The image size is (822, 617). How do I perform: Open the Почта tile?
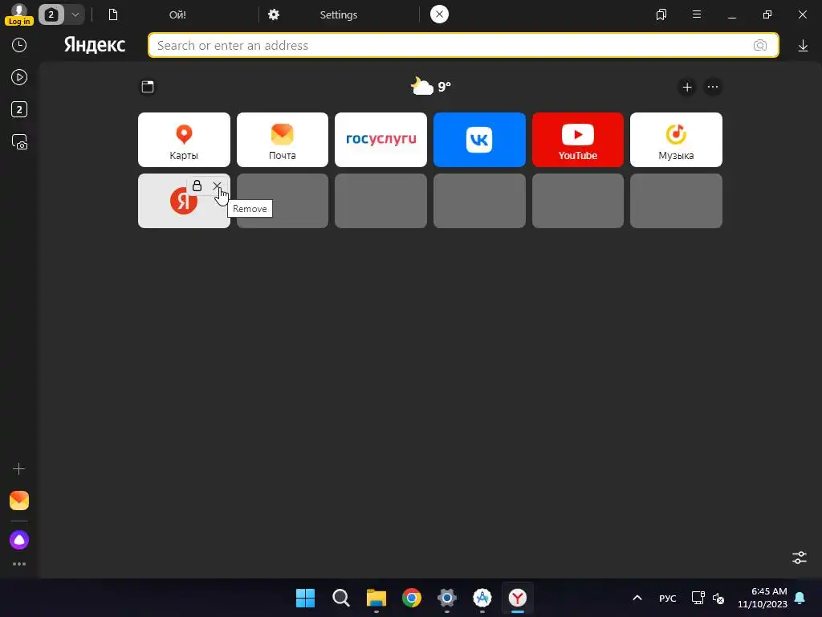[282, 140]
